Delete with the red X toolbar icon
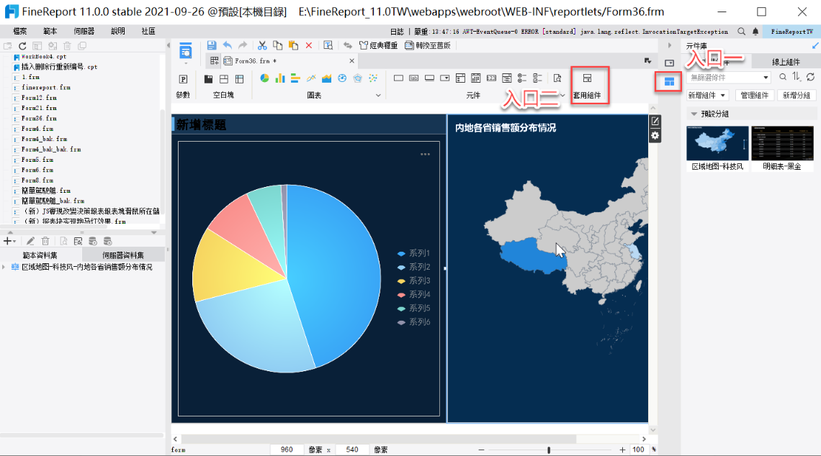The image size is (821, 456). (x=309, y=45)
